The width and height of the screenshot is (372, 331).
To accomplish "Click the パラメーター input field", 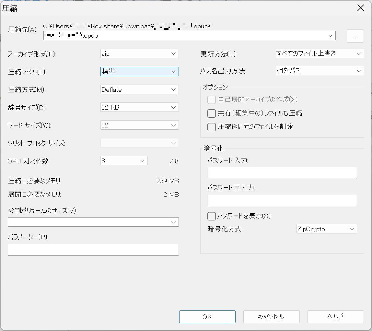I will pos(93,250).
